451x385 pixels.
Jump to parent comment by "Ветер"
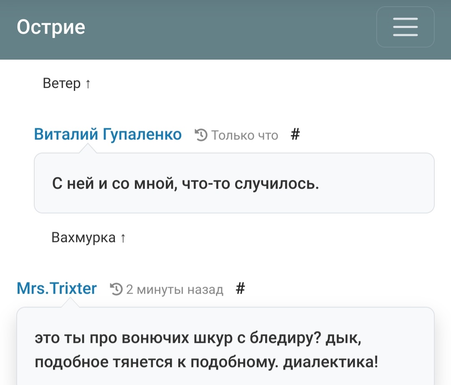click(67, 83)
